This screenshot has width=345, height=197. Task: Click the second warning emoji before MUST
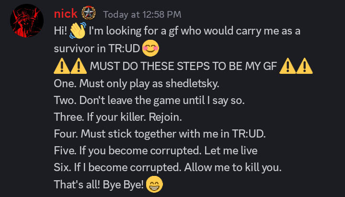(x=79, y=66)
